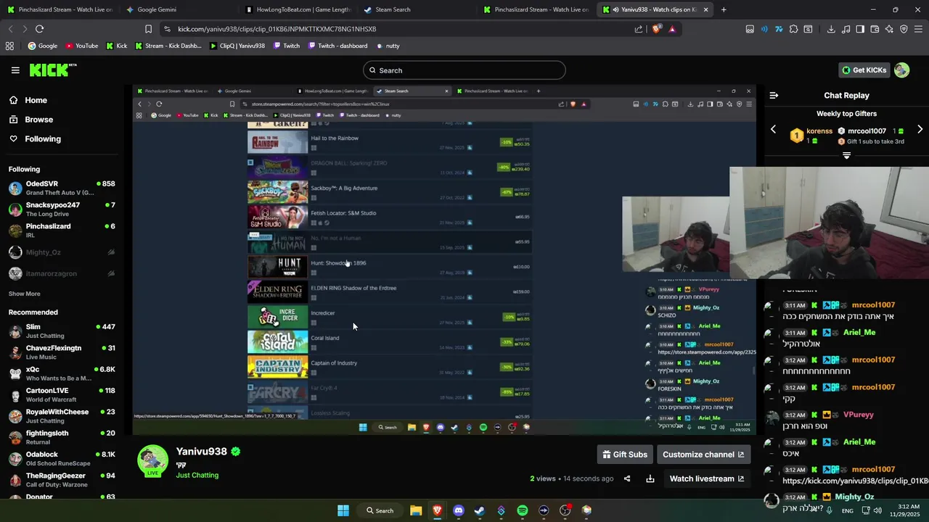
Task: Click the share page icon in address bar
Action: [639, 29]
